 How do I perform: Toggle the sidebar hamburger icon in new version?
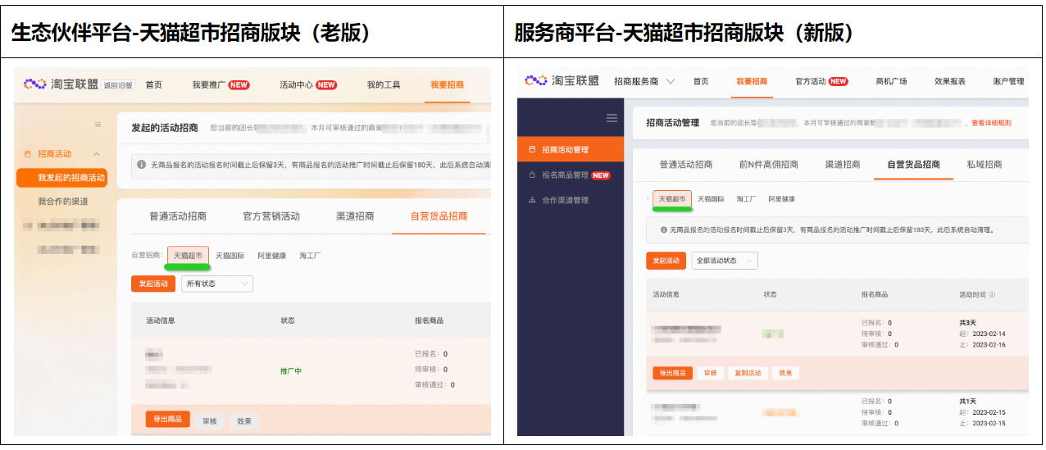coord(612,118)
